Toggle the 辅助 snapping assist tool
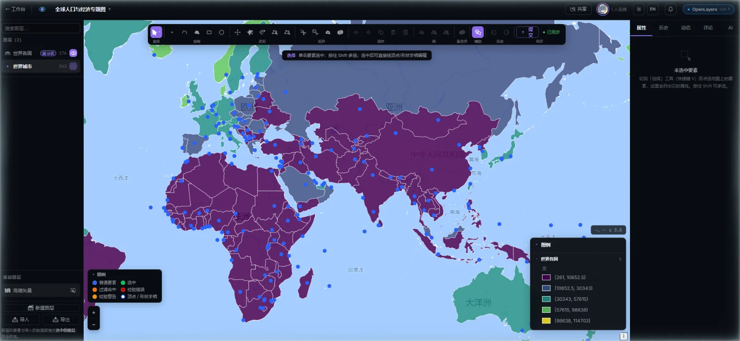 (478, 32)
